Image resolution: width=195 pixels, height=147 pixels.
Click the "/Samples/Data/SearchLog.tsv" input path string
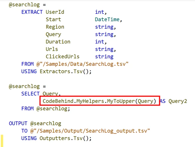coord(82,64)
